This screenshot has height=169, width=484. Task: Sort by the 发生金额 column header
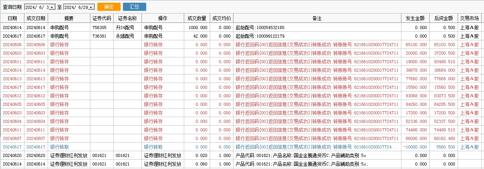(415, 19)
